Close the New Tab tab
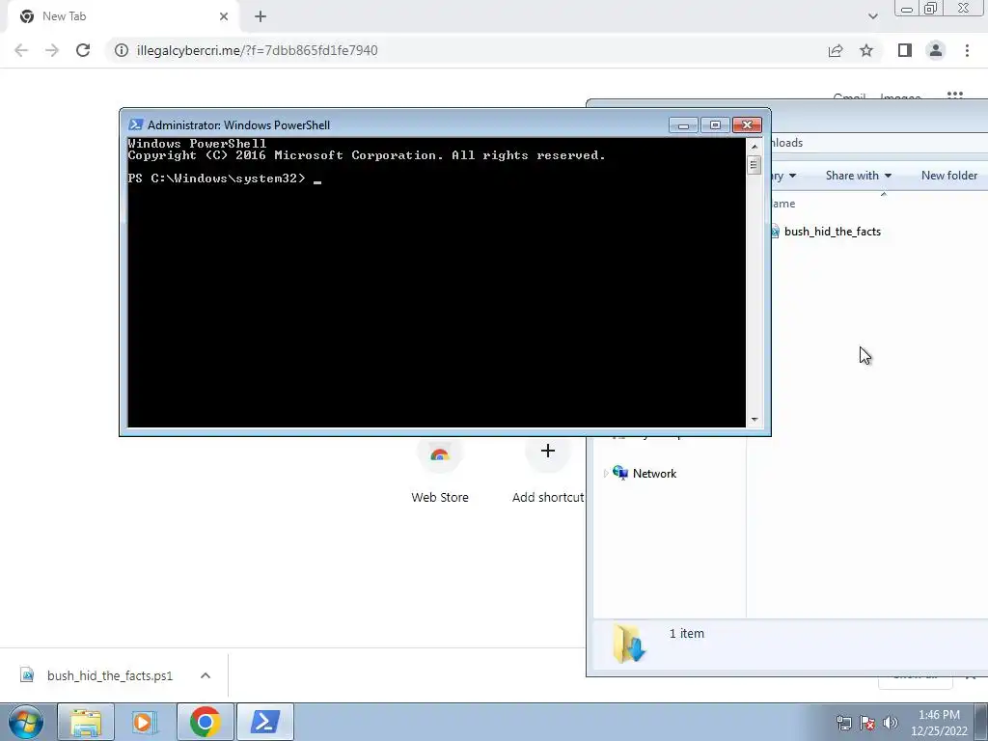The width and height of the screenshot is (988, 741). click(x=224, y=16)
